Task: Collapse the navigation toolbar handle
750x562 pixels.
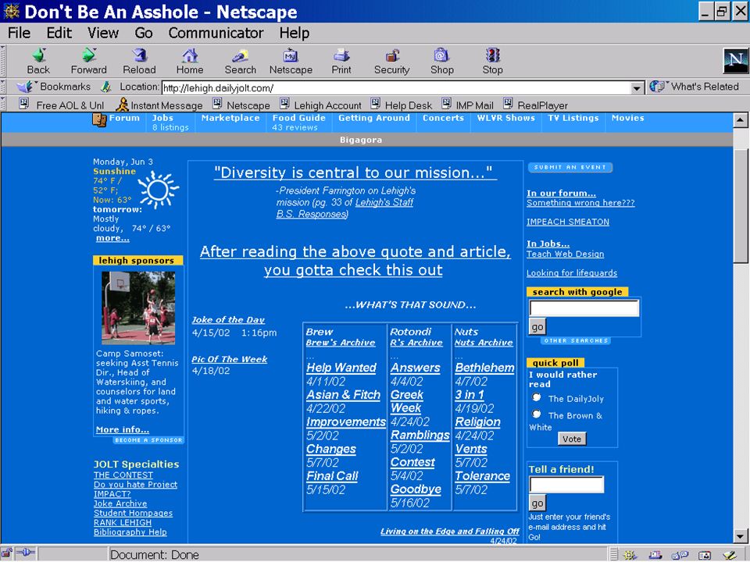Action: click(x=3, y=61)
